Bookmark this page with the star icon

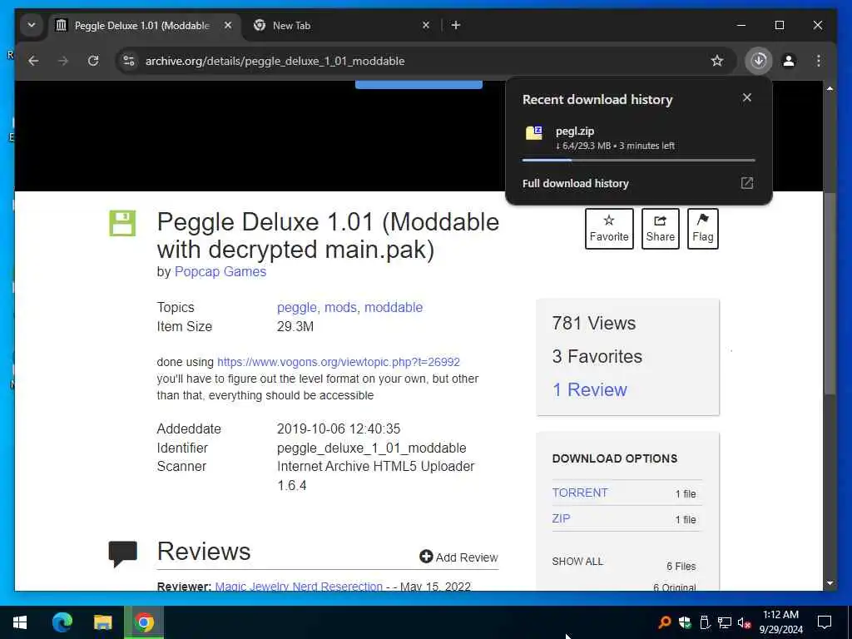pos(717,61)
